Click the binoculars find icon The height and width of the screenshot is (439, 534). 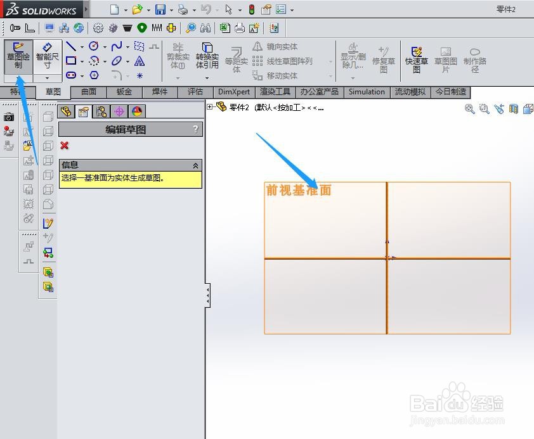pyautogui.click(x=205, y=28)
